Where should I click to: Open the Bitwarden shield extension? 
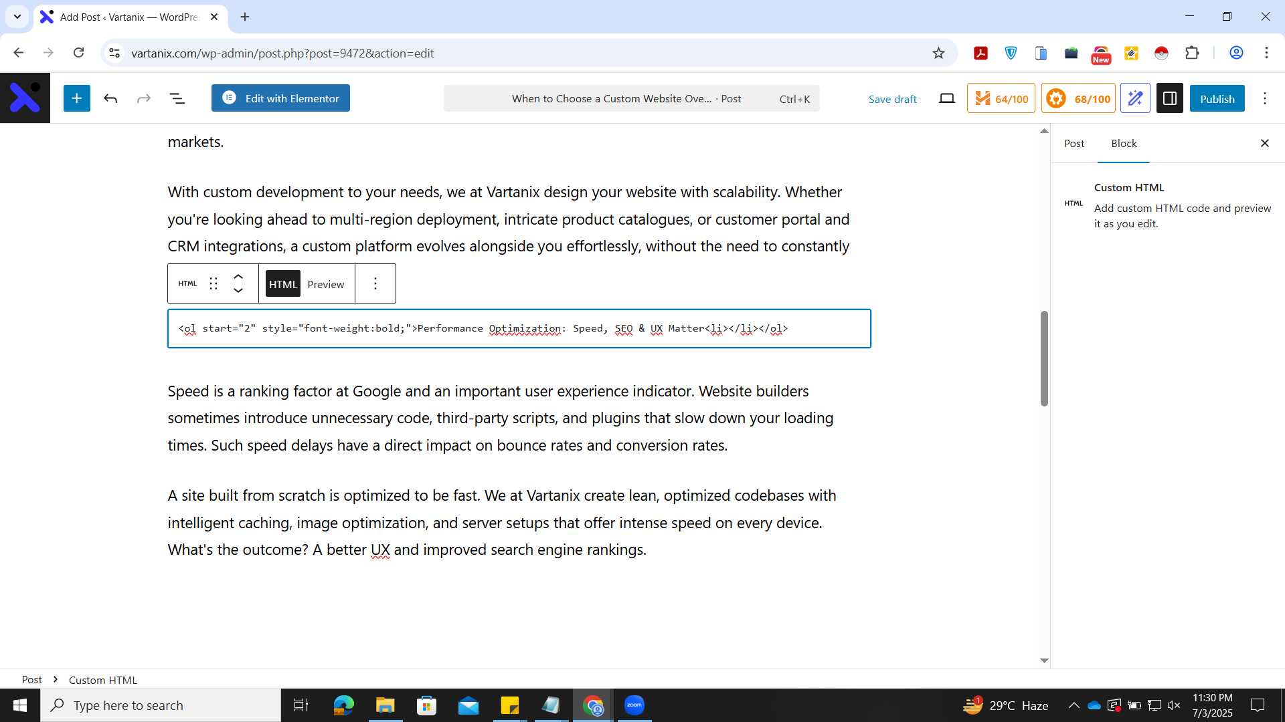coord(1011,53)
